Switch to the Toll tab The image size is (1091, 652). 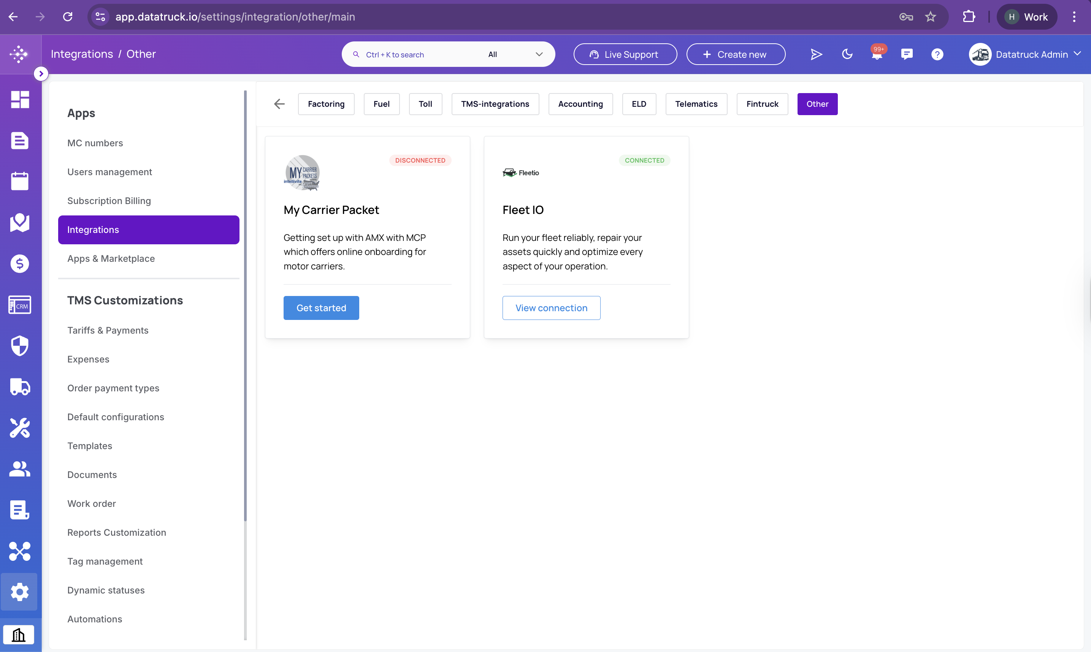(425, 104)
